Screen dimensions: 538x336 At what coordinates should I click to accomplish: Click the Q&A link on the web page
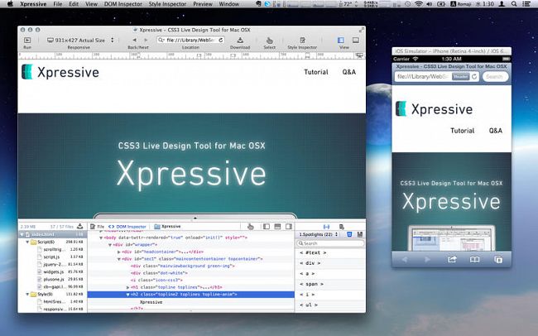(348, 72)
